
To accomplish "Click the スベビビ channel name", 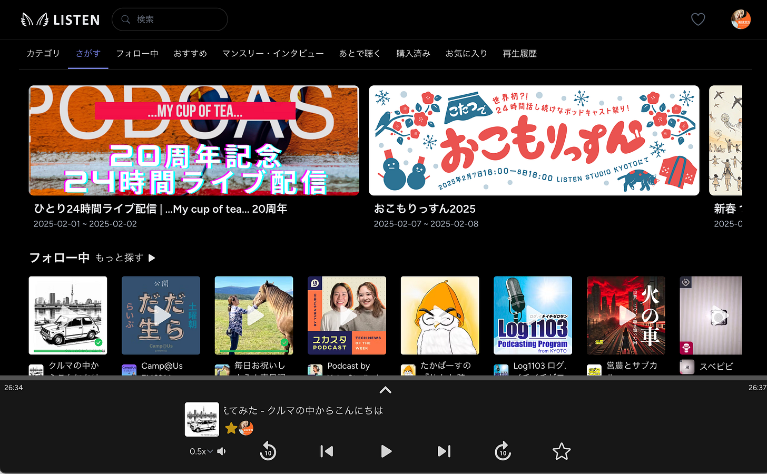I will [x=716, y=366].
